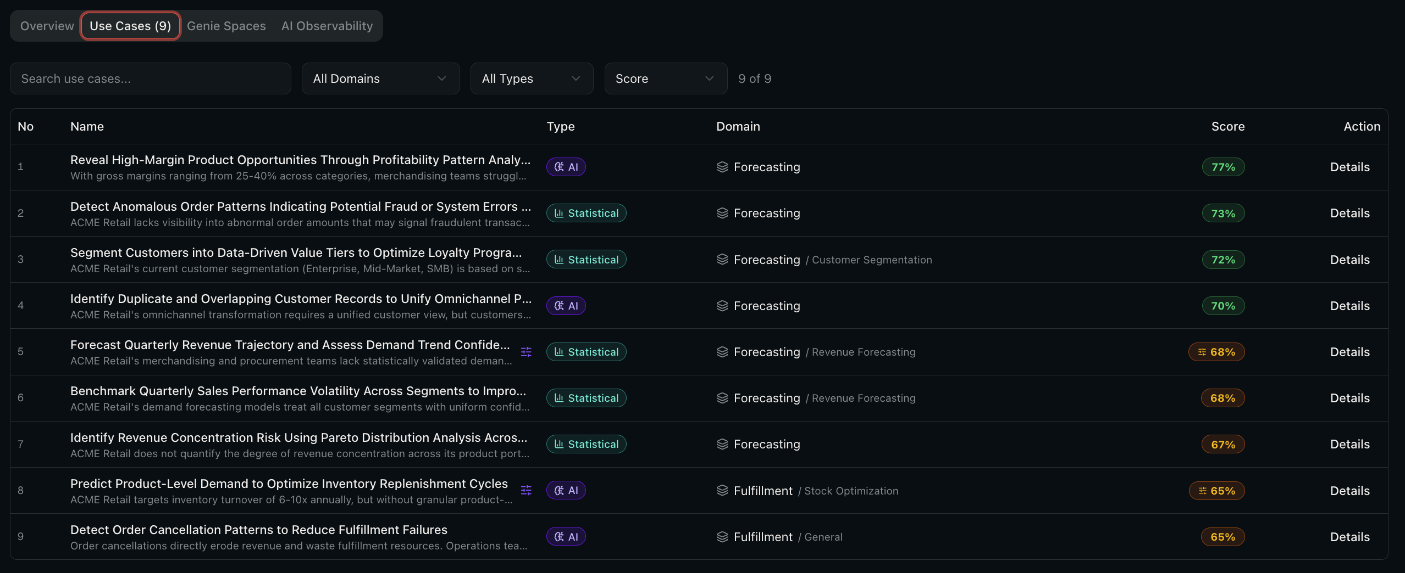The image size is (1405, 573).
Task: Click the Statistical badge for Forecast Quarterly Revenue
Action: coord(587,352)
